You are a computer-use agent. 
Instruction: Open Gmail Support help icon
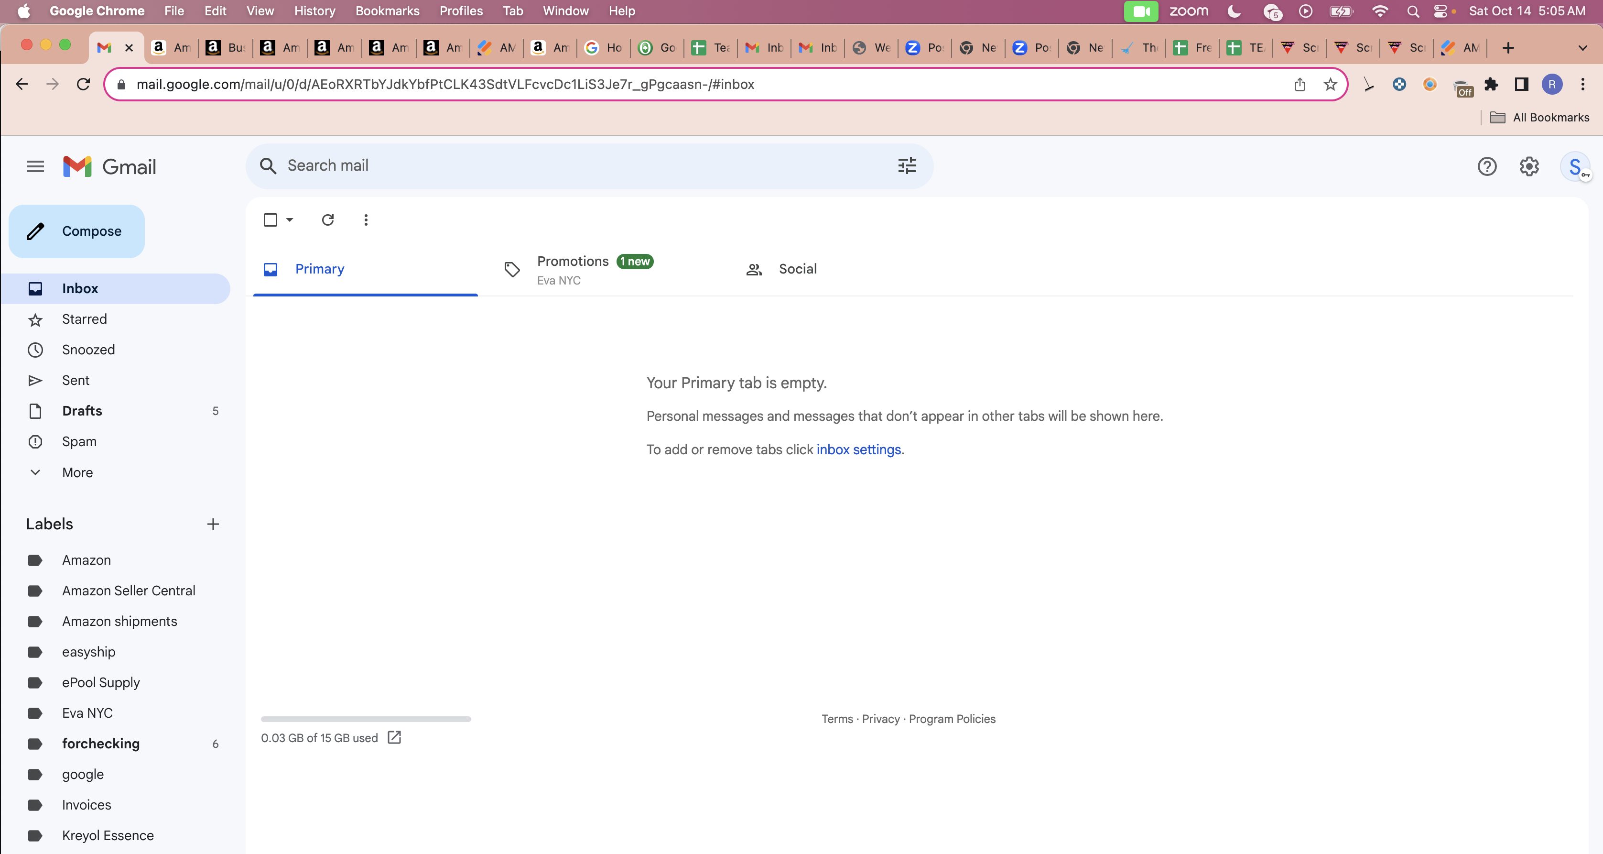[x=1487, y=166]
